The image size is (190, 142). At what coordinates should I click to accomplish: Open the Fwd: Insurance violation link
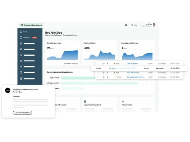[x=133, y=73]
